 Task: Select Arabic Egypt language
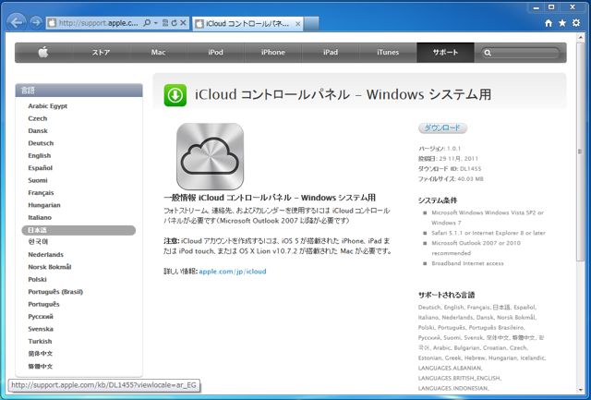47,106
